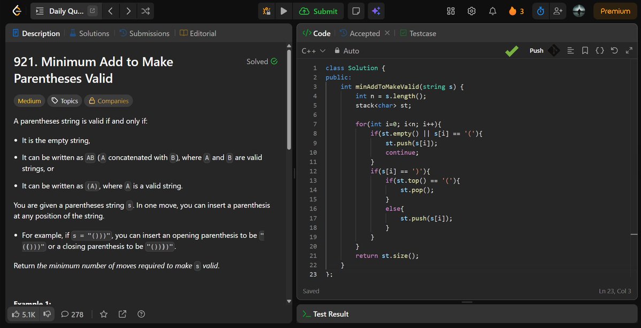The height and width of the screenshot is (328, 641).
Task: Expand the Topics tag
Action: [65, 101]
